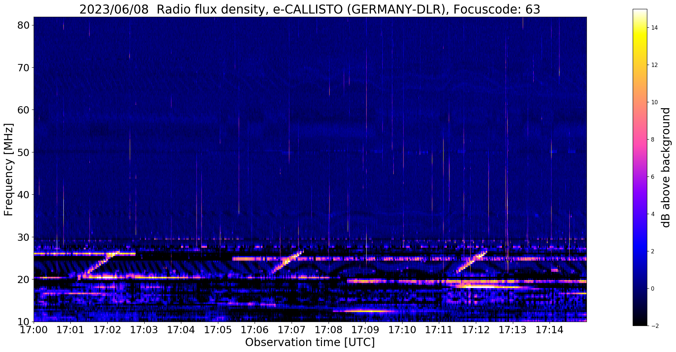
Task: Click the 40 MHz frequency tick label
Action: (23, 195)
